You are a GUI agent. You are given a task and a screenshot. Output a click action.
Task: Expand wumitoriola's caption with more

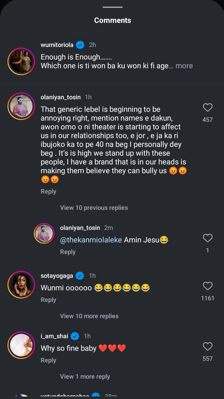click(x=184, y=66)
